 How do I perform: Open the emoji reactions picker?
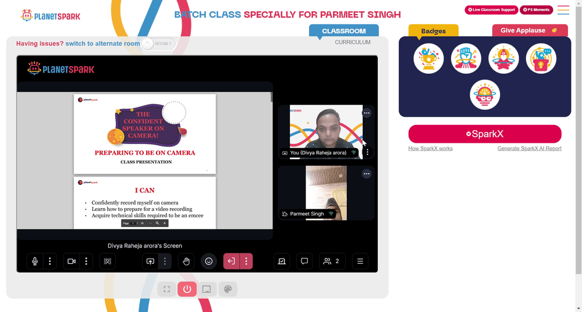point(208,261)
